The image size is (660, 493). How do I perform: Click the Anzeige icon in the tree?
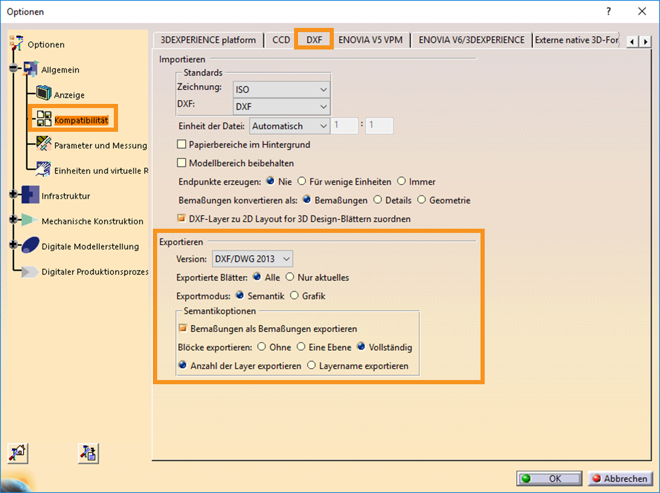pyautogui.click(x=43, y=93)
